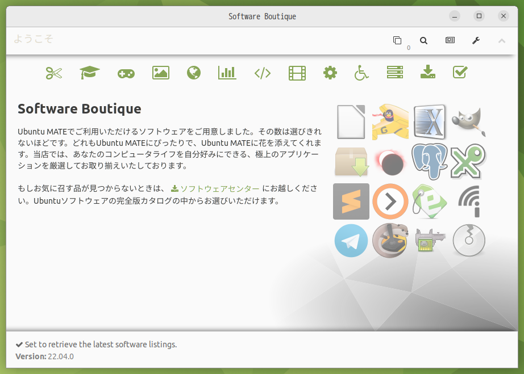
Task: Open preferences via the wrench icon
Action: [x=476, y=40]
